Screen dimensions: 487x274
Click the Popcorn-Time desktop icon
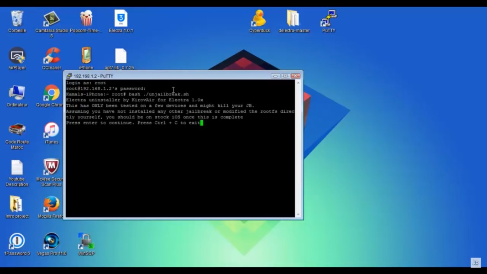click(x=86, y=19)
